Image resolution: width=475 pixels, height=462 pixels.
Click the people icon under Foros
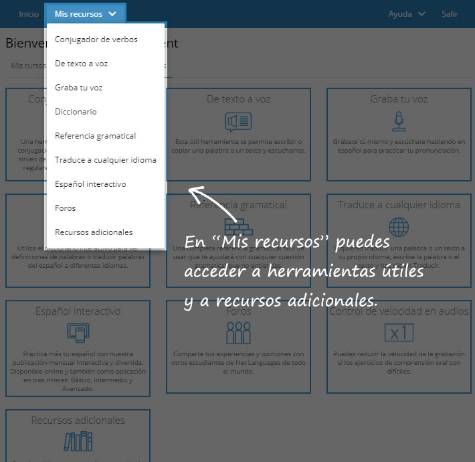238,333
